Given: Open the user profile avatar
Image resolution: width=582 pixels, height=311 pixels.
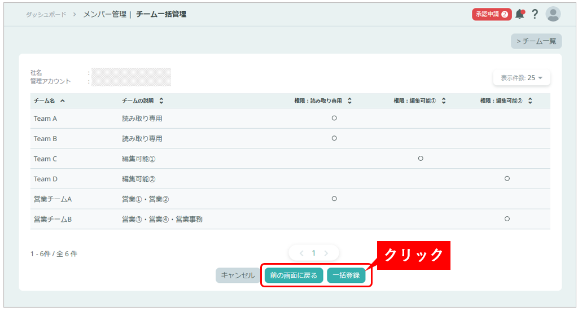Looking at the screenshot, I should pyautogui.click(x=553, y=14).
